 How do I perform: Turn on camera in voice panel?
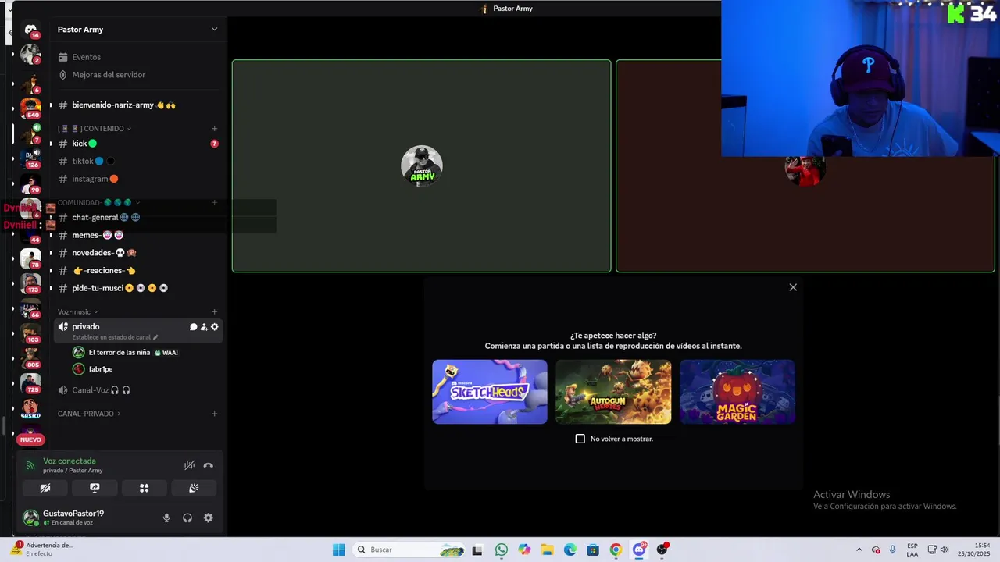click(x=45, y=488)
